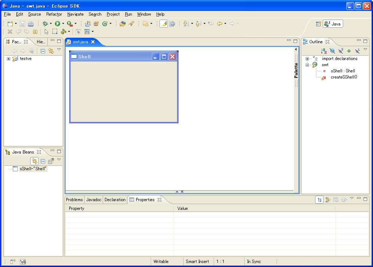
Task: Close the swt.java editor tab
Action: (93, 42)
